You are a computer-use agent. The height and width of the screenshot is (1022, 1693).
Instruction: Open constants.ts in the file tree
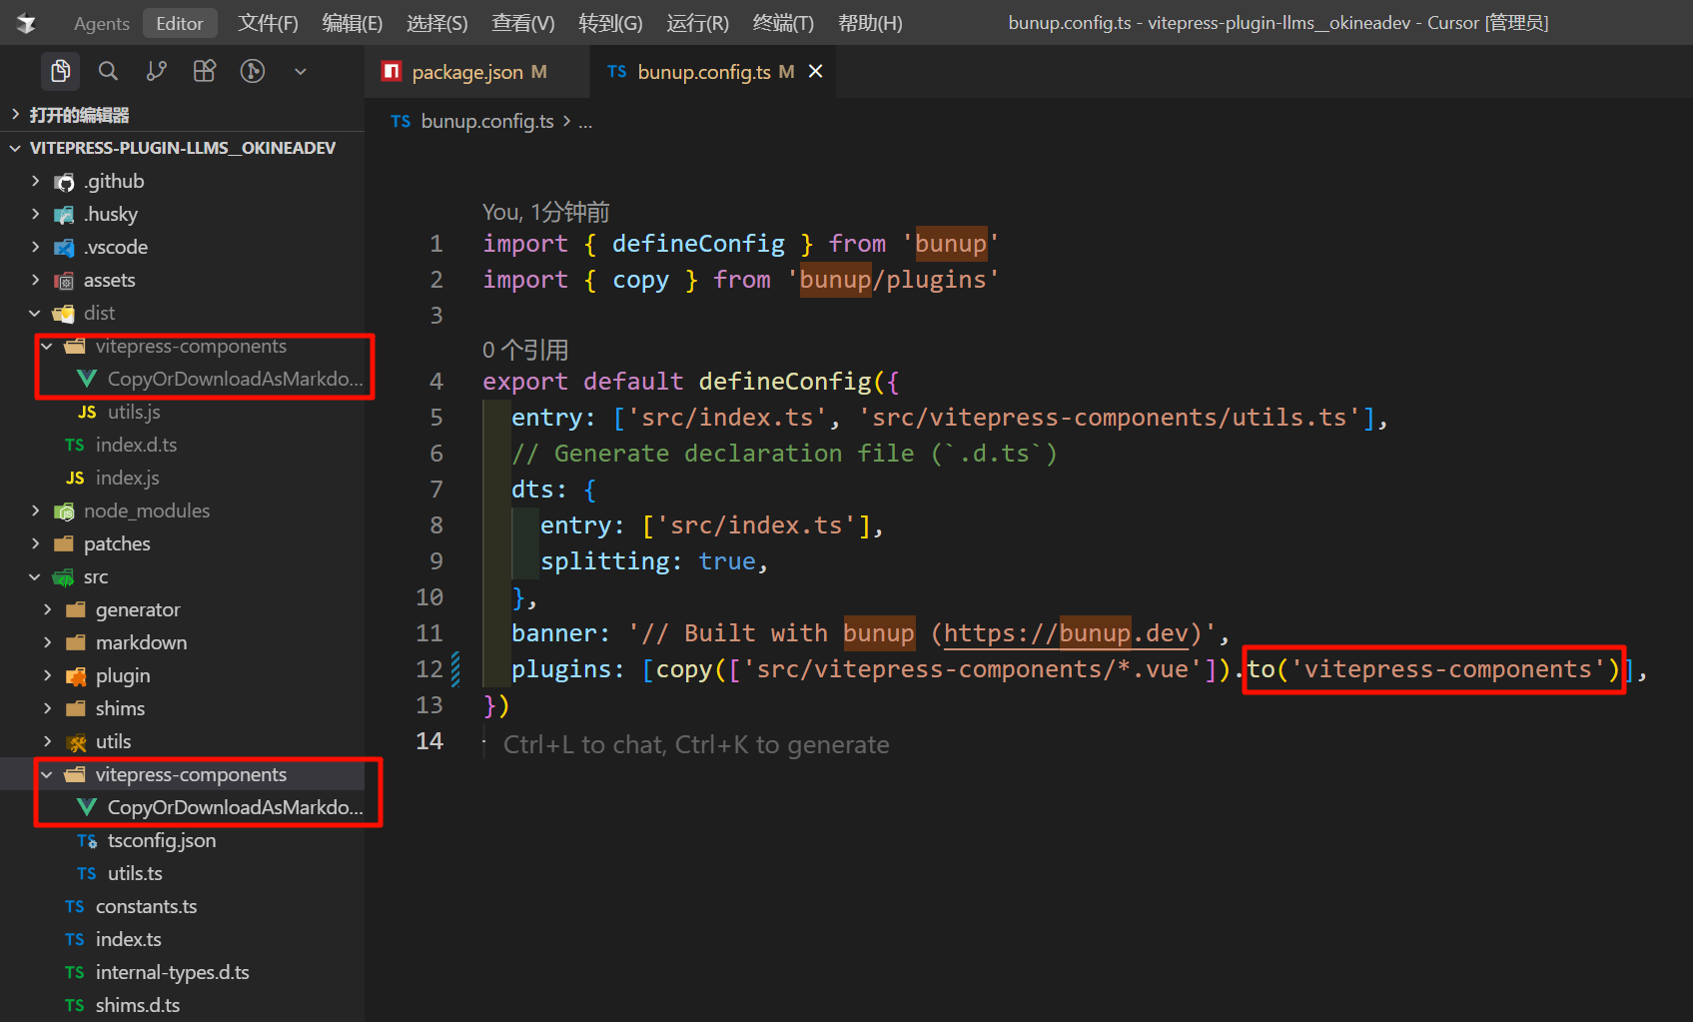(146, 906)
